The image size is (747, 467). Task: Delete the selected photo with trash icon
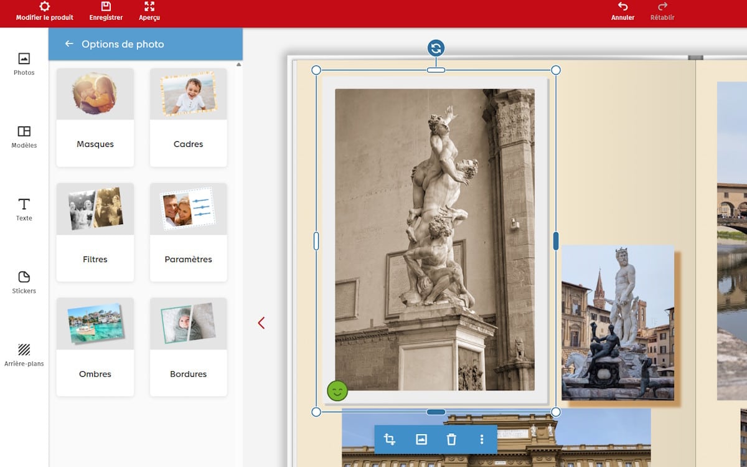[x=451, y=440]
